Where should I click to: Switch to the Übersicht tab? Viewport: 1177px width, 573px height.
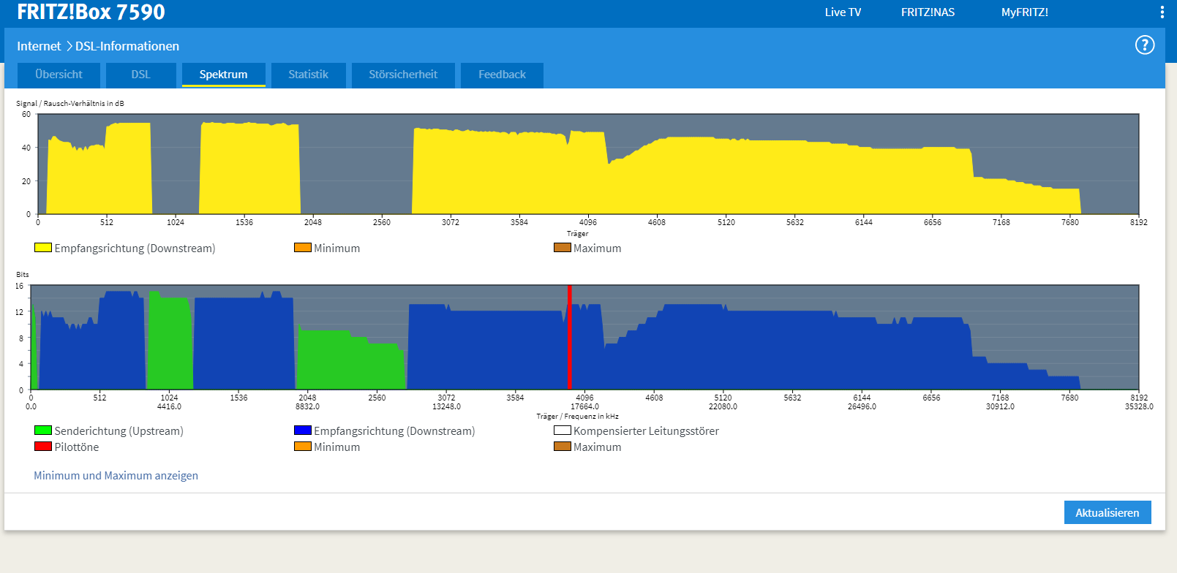[x=59, y=75]
